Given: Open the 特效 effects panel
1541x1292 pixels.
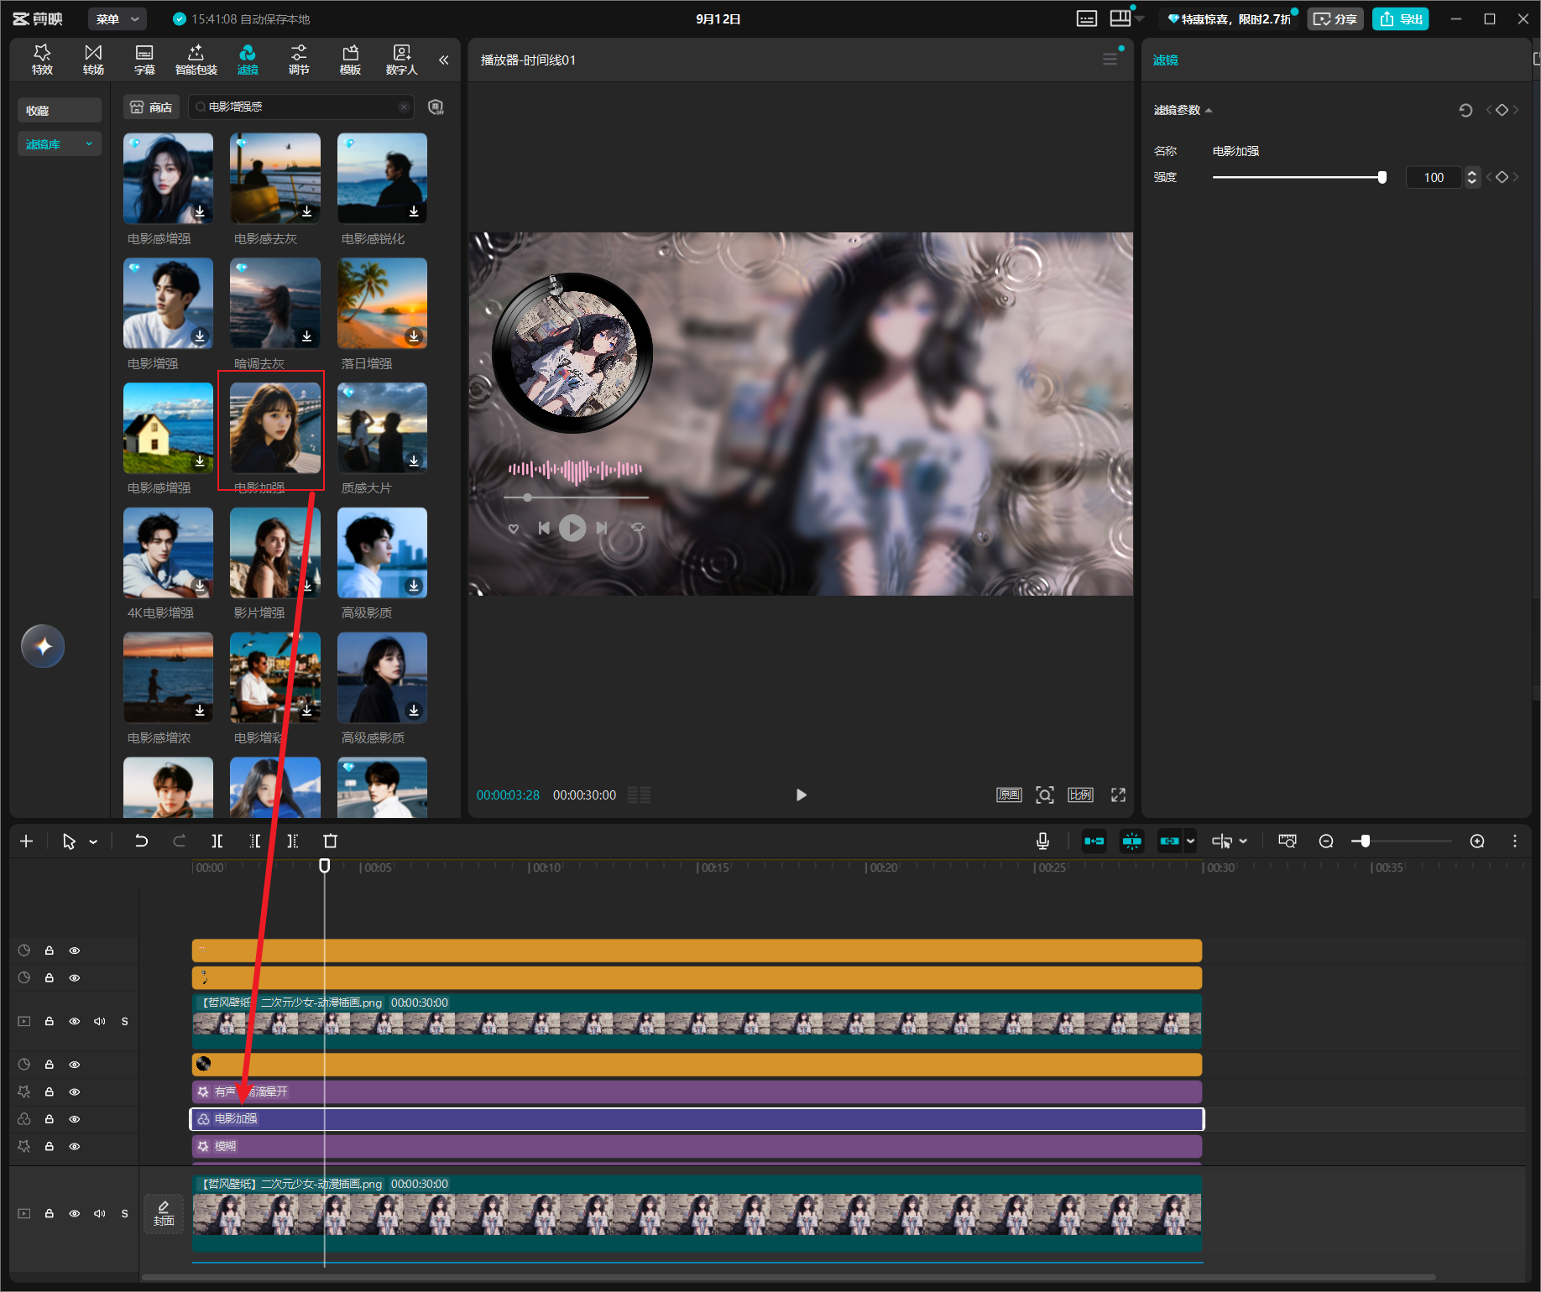Looking at the screenshot, I should click(42, 60).
